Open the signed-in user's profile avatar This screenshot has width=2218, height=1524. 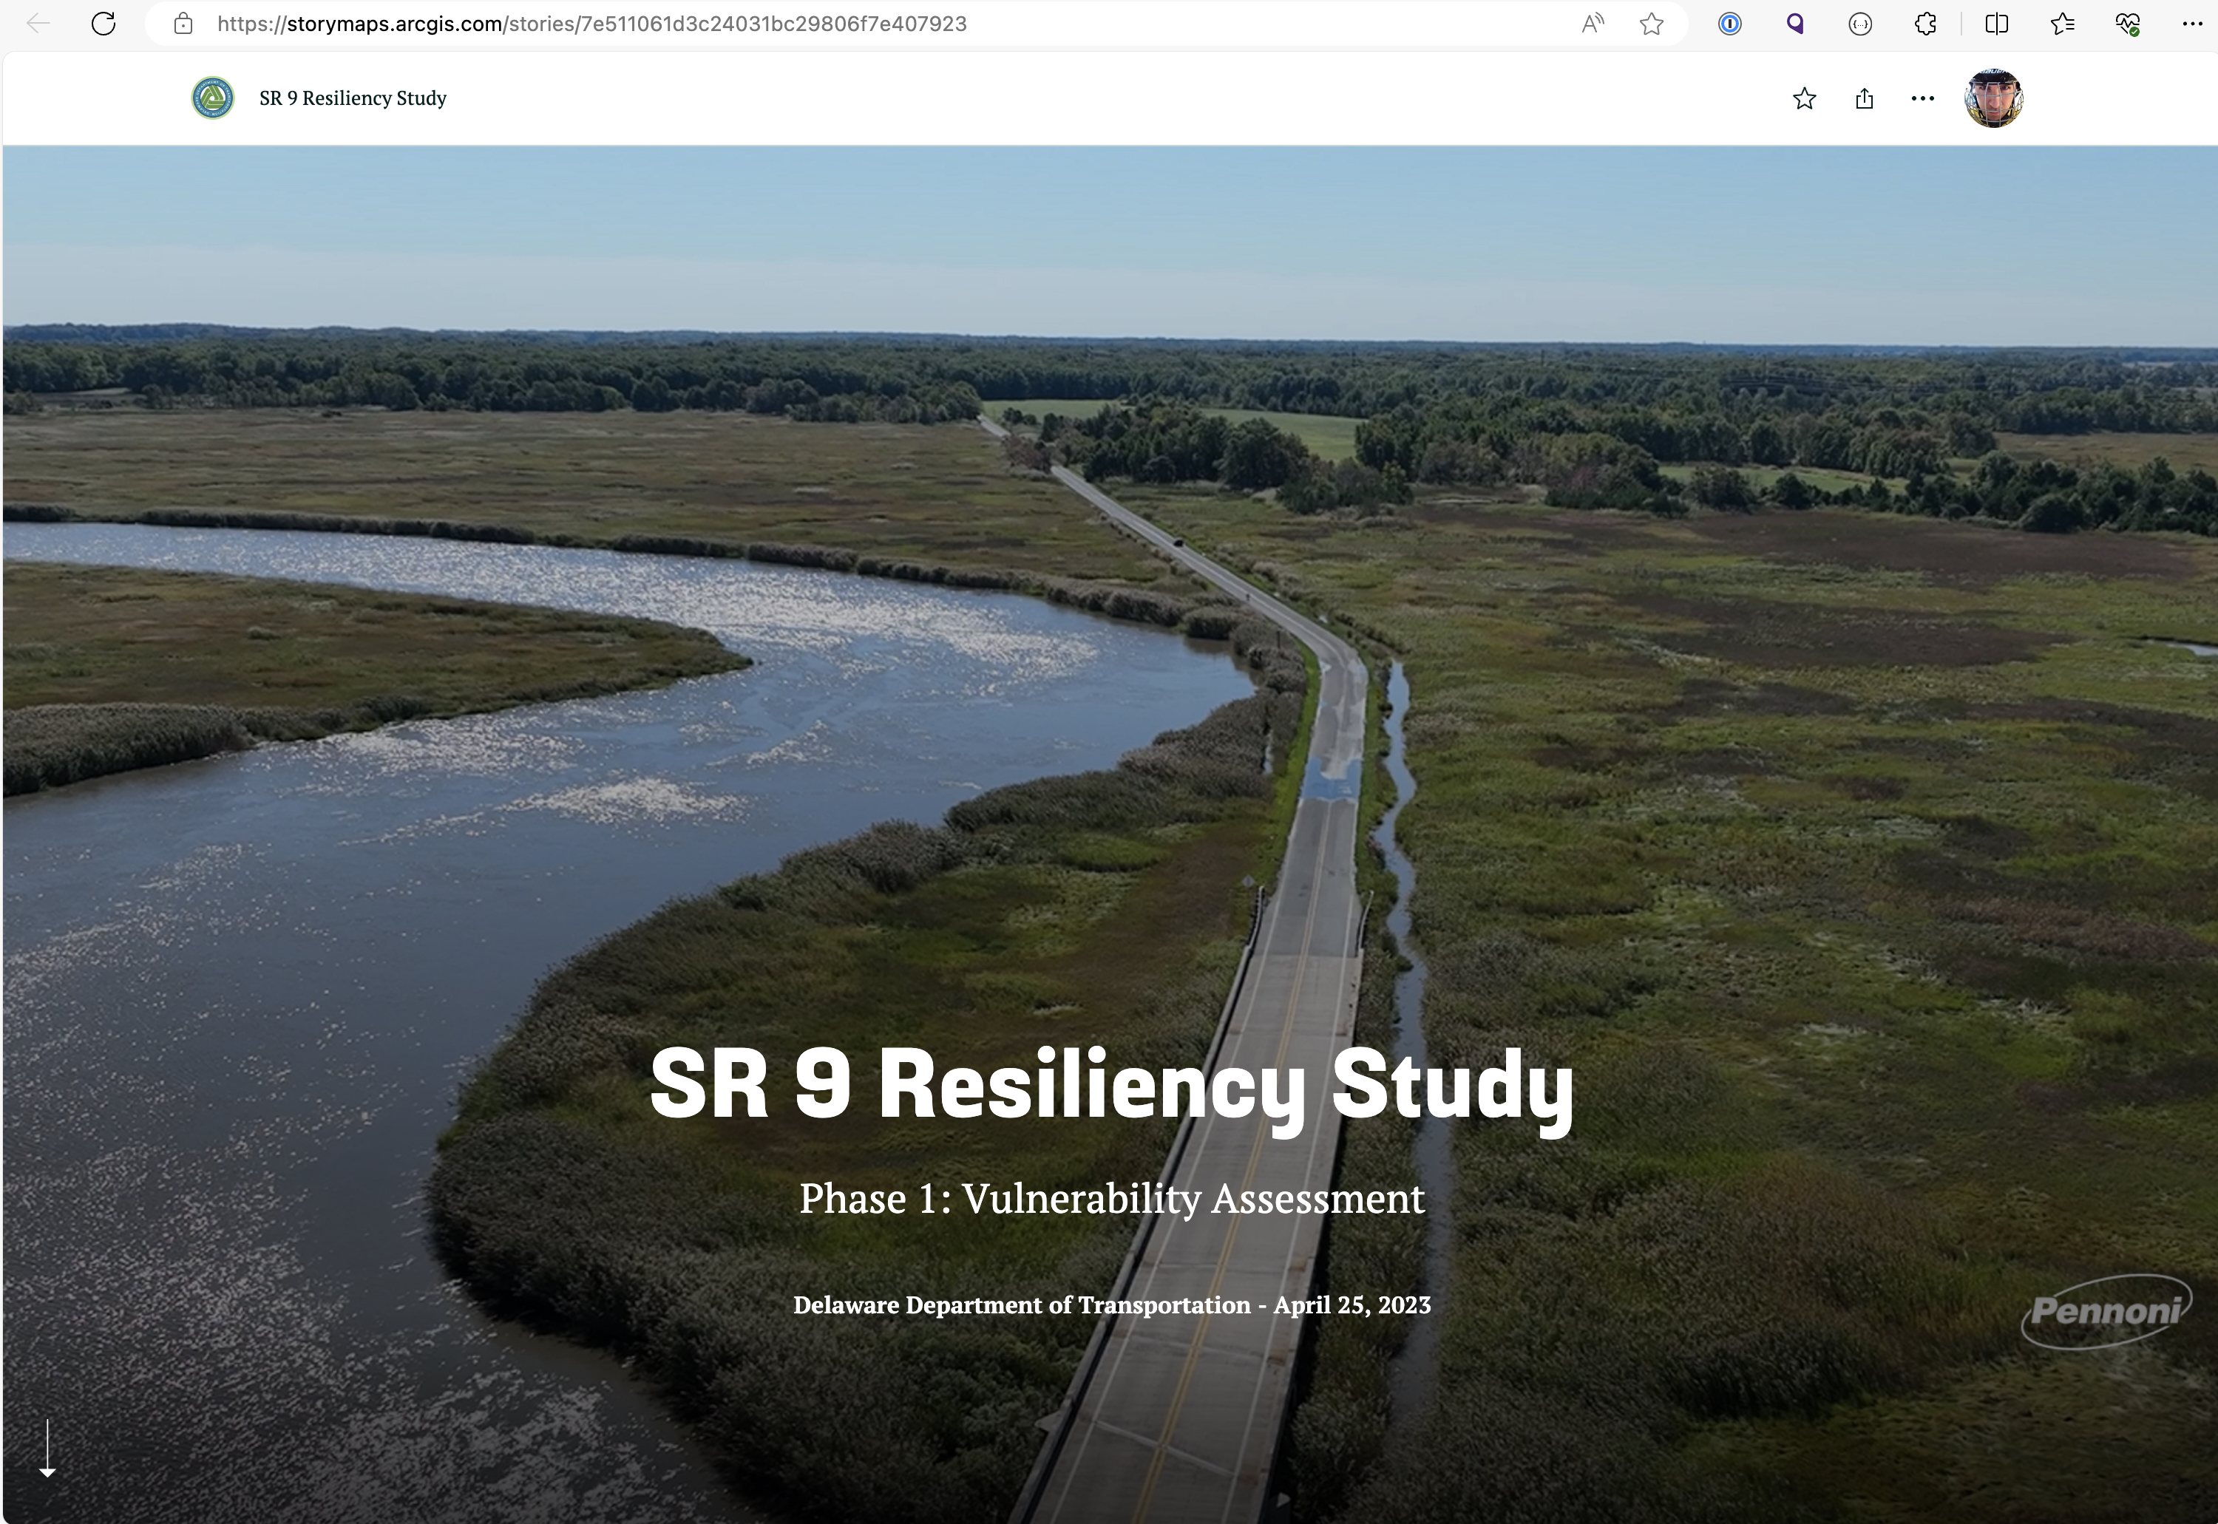pyautogui.click(x=1993, y=98)
